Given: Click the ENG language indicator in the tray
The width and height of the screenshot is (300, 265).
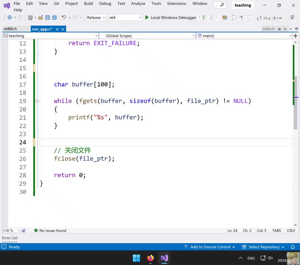Looking at the screenshot, I should click(x=251, y=258).
